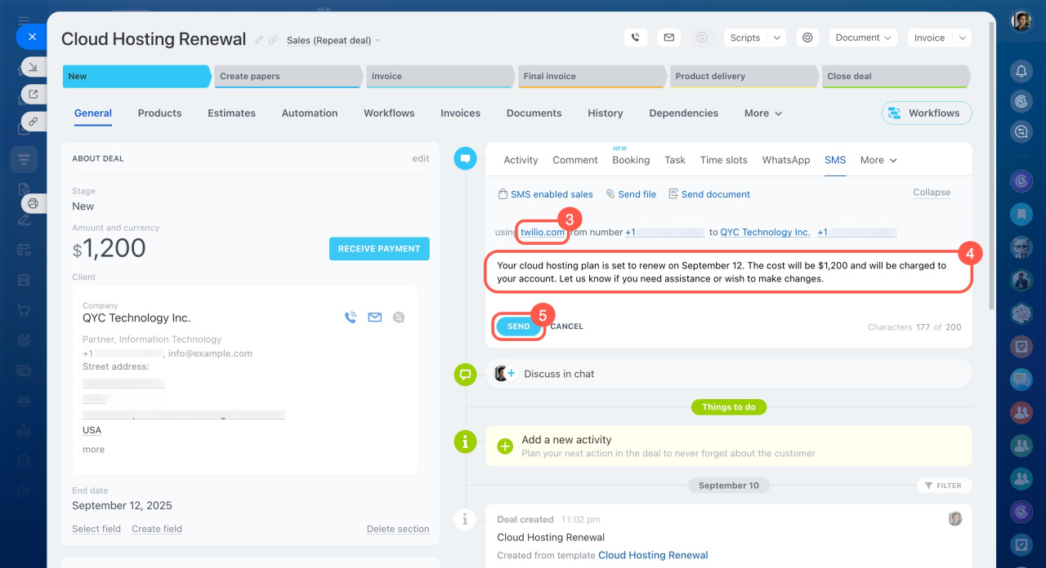Cancel the SMS message
The height and width of the screenshot is (568, 1046).
pos(566,326)
